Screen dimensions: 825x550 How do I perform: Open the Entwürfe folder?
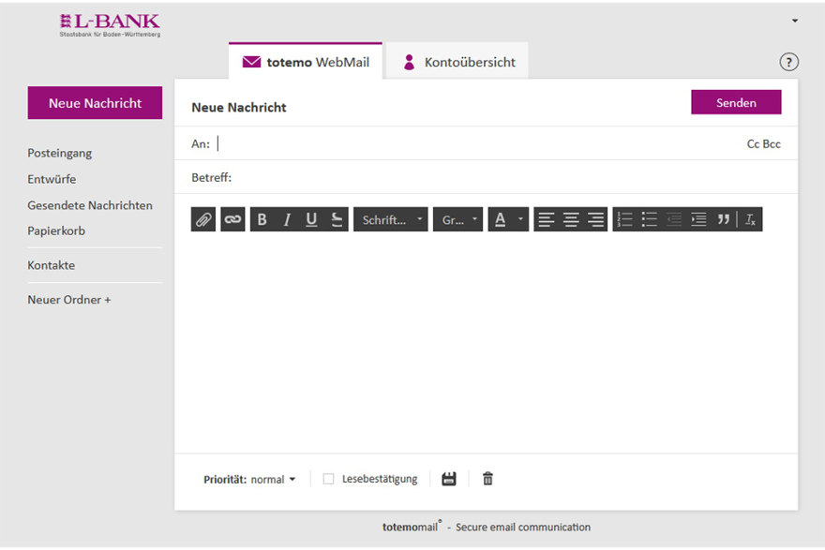click(52, 179)
